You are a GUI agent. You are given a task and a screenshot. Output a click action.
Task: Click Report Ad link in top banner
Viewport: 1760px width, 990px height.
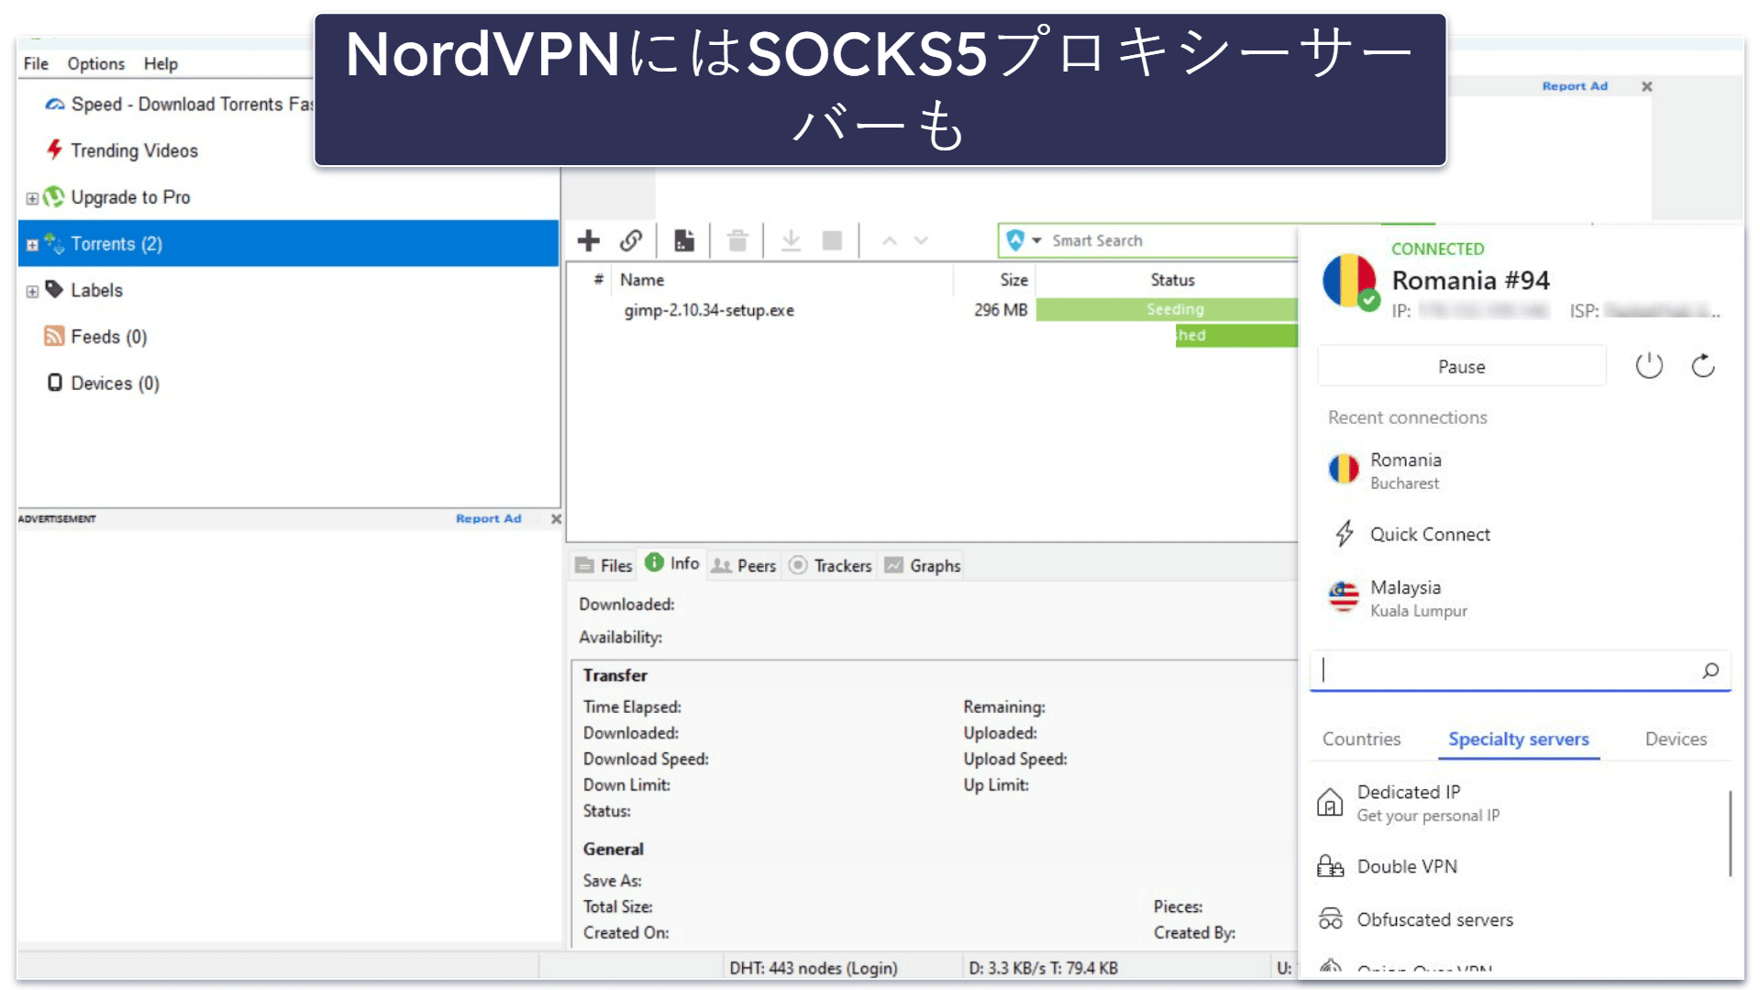click(x=1575, y=86)
